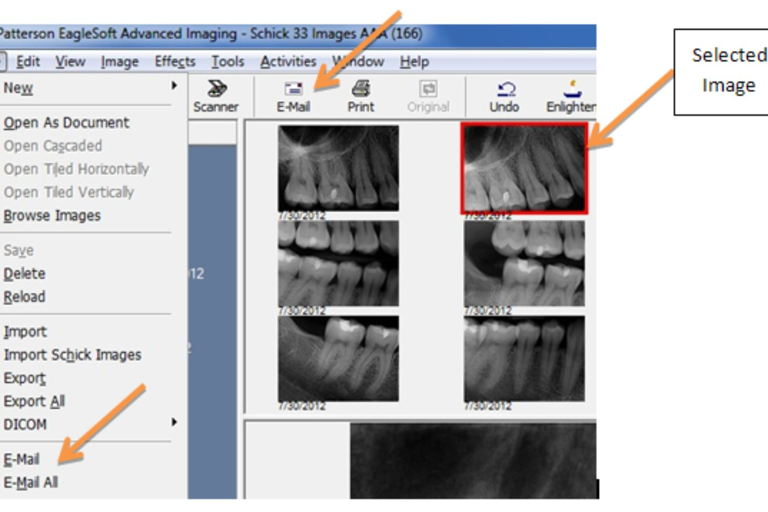Choose the disabled Open Cascaded entry
Screen dimensions: 768x512
[x=52, y=146]
